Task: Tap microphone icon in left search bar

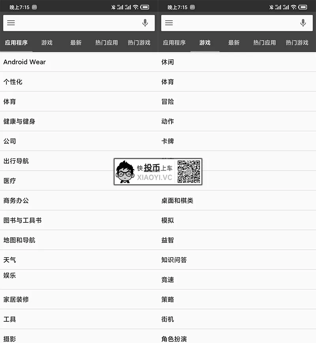Action: 145,23
